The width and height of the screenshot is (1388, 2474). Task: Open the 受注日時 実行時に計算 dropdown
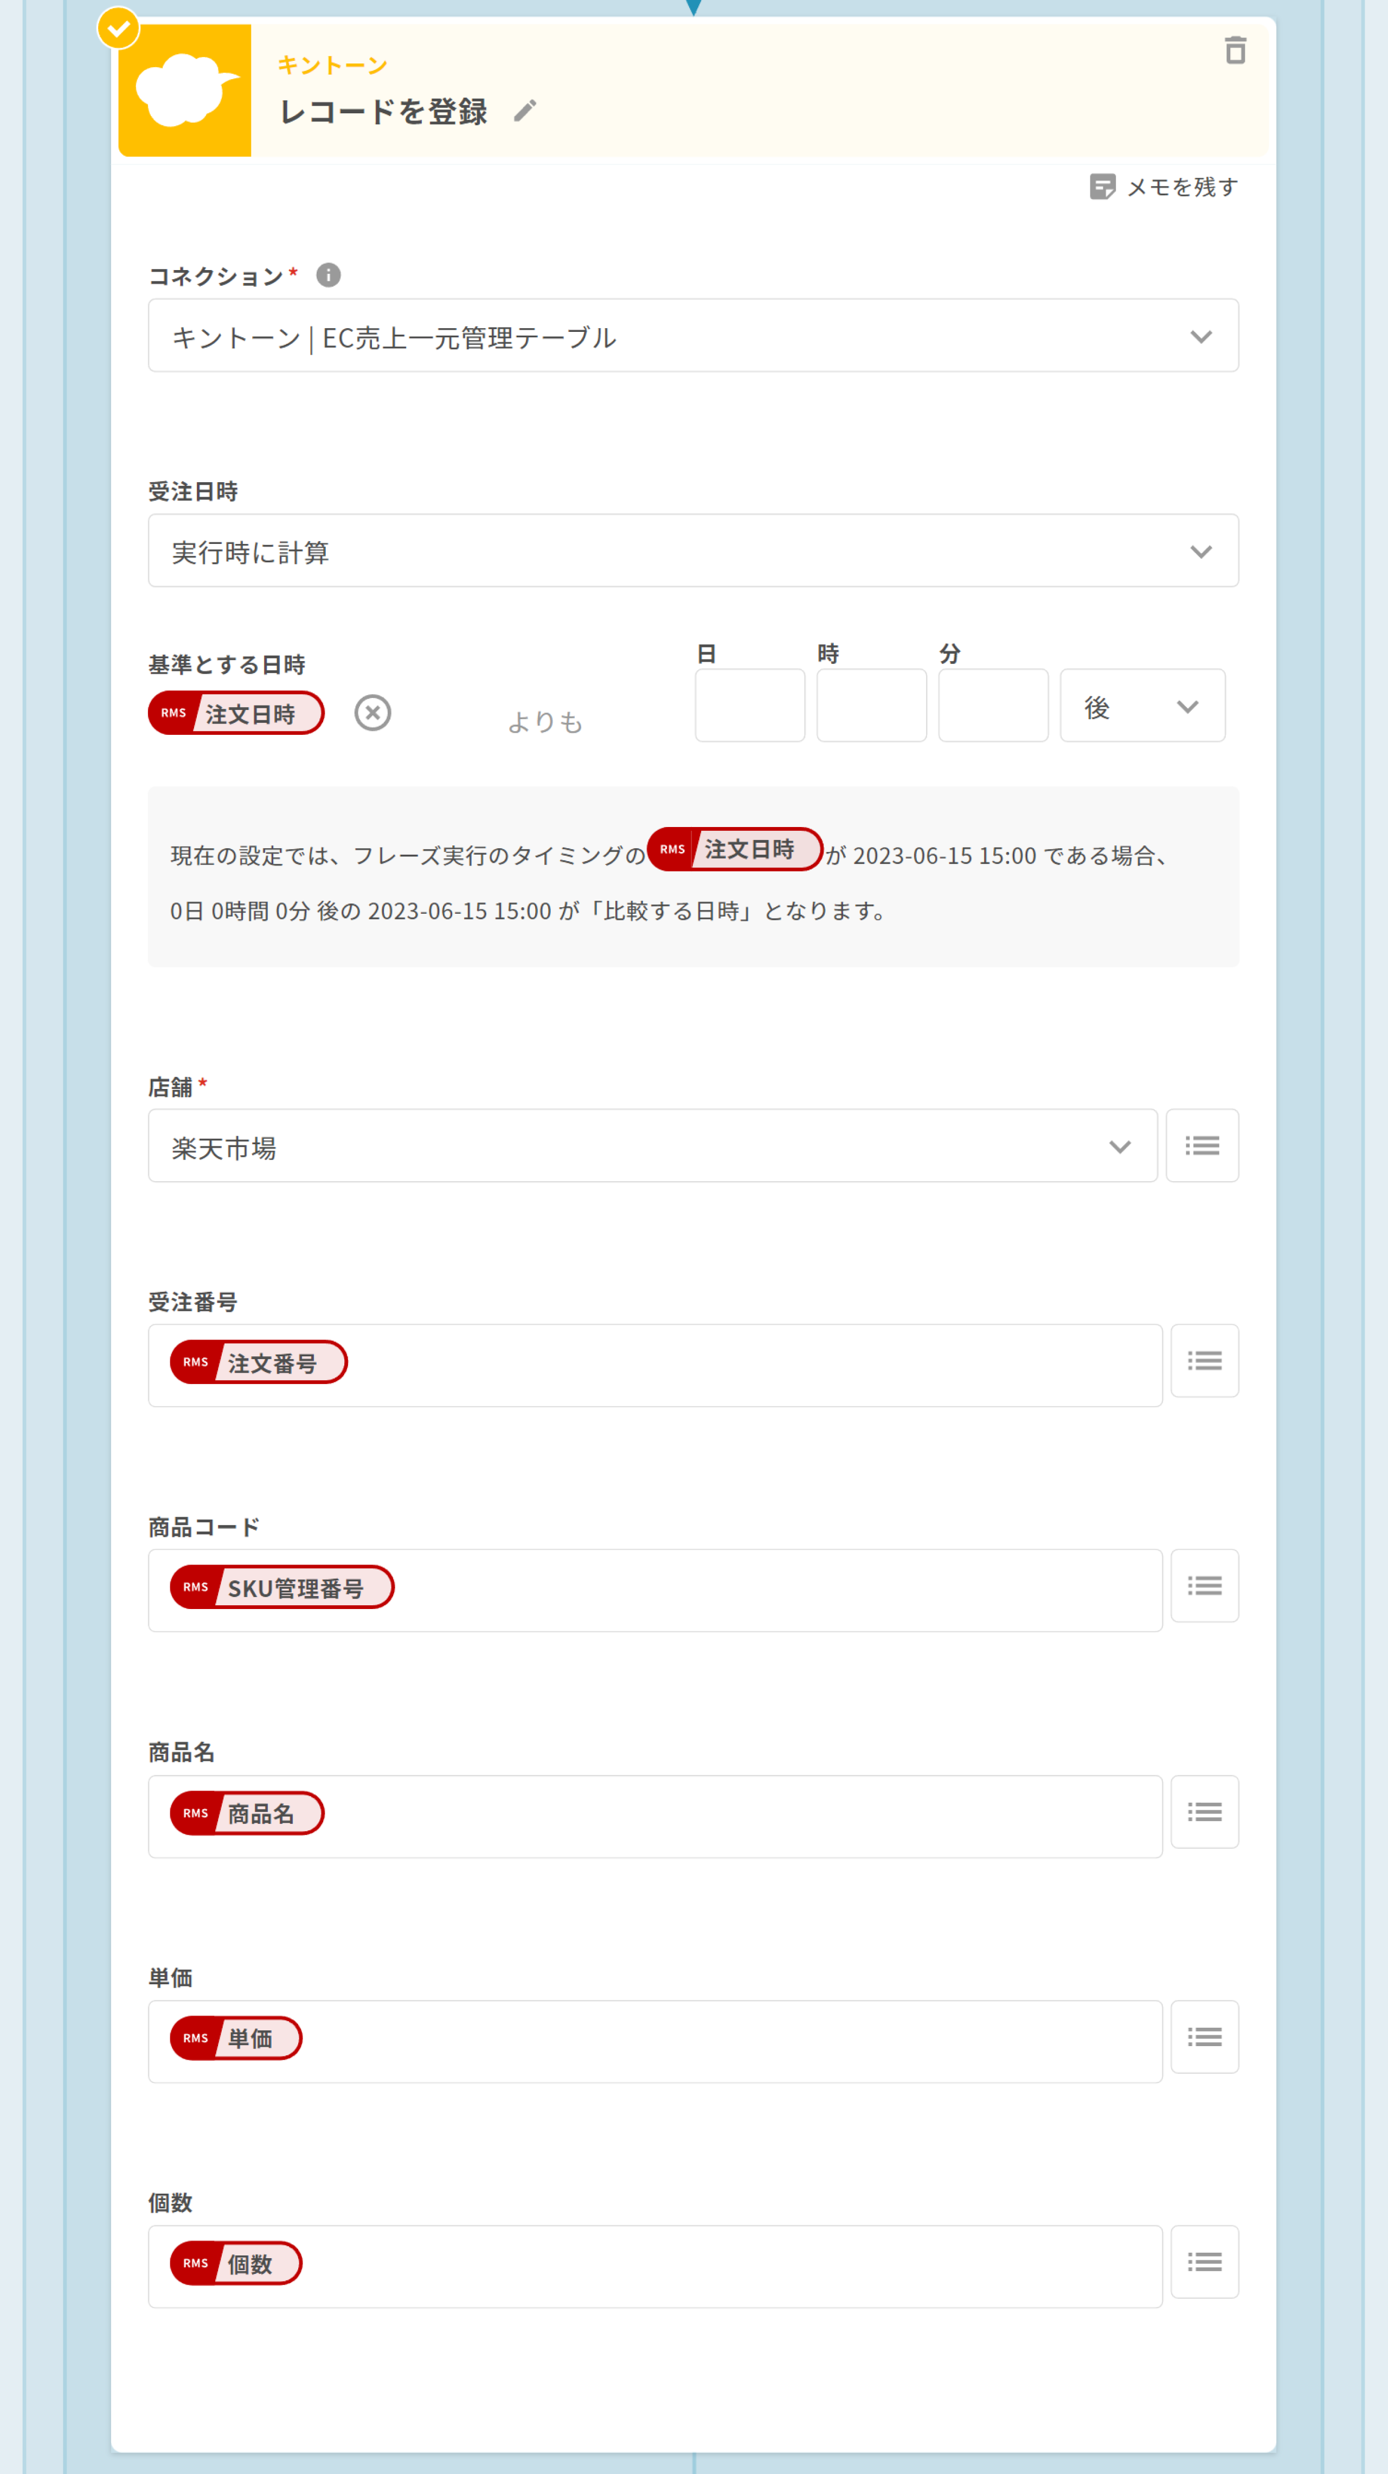692,552
